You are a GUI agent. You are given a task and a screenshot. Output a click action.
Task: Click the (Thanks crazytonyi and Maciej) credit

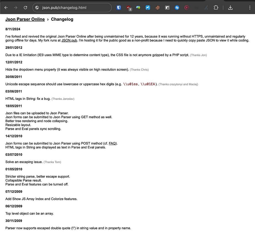178,84
